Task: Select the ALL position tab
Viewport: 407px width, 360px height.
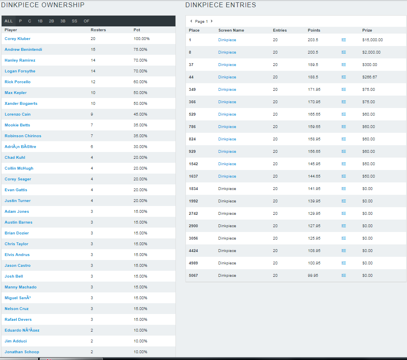Action: click(x=8, y=21)
